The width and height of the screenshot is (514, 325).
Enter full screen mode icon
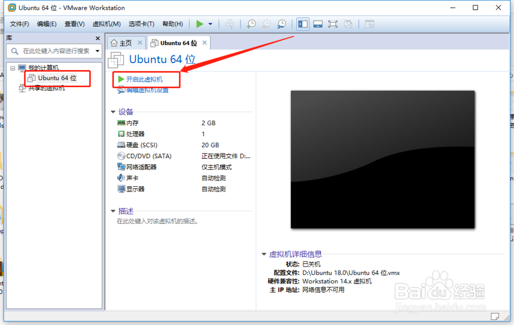[x=333, y=24]
